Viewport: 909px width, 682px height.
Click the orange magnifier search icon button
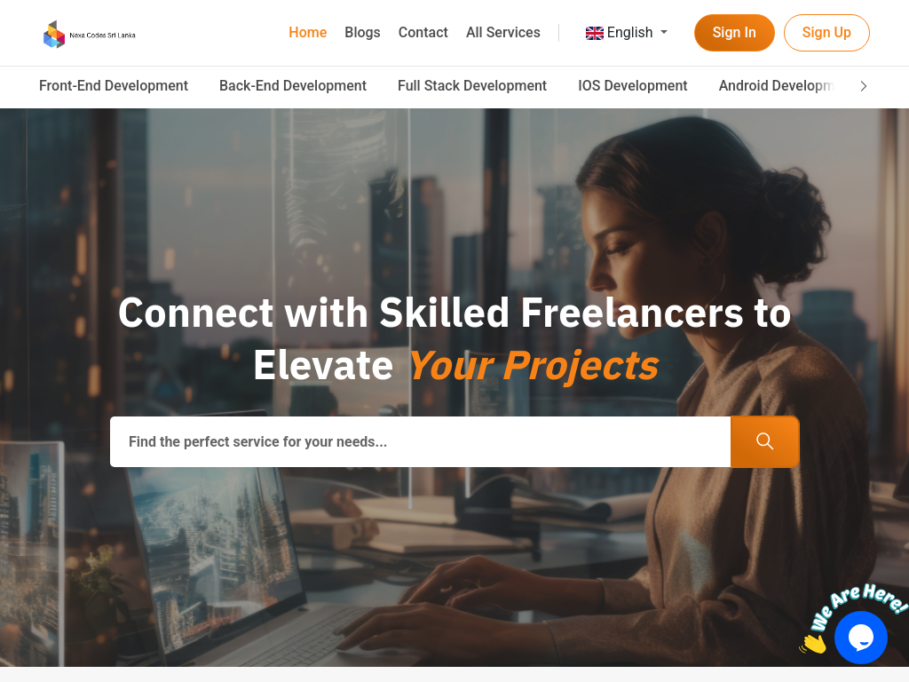coord(764,441)
